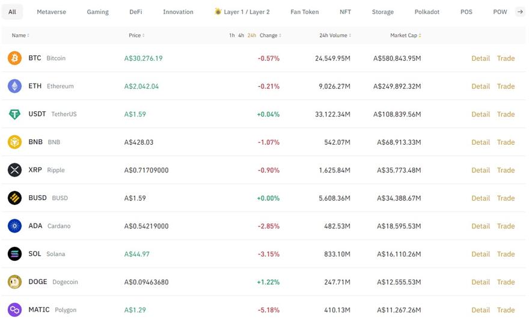Image resolution: width=529 pixels, height=322 pixels.
Task: Click the Dogecoin DOGE icon
Action: click(x=14, y=282)
